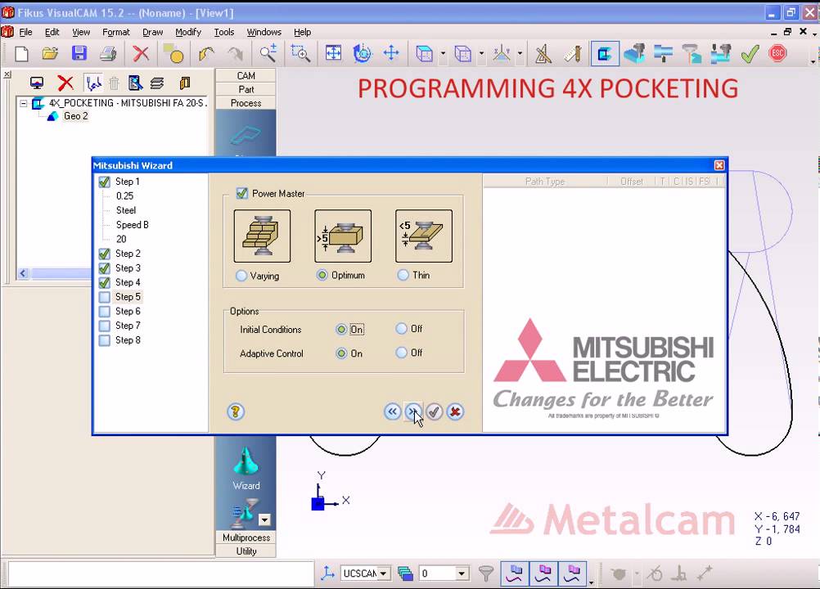Screen dimensions: 820x589
Task: Click the red ESC stop icon
Action: (x=777, y=53)
